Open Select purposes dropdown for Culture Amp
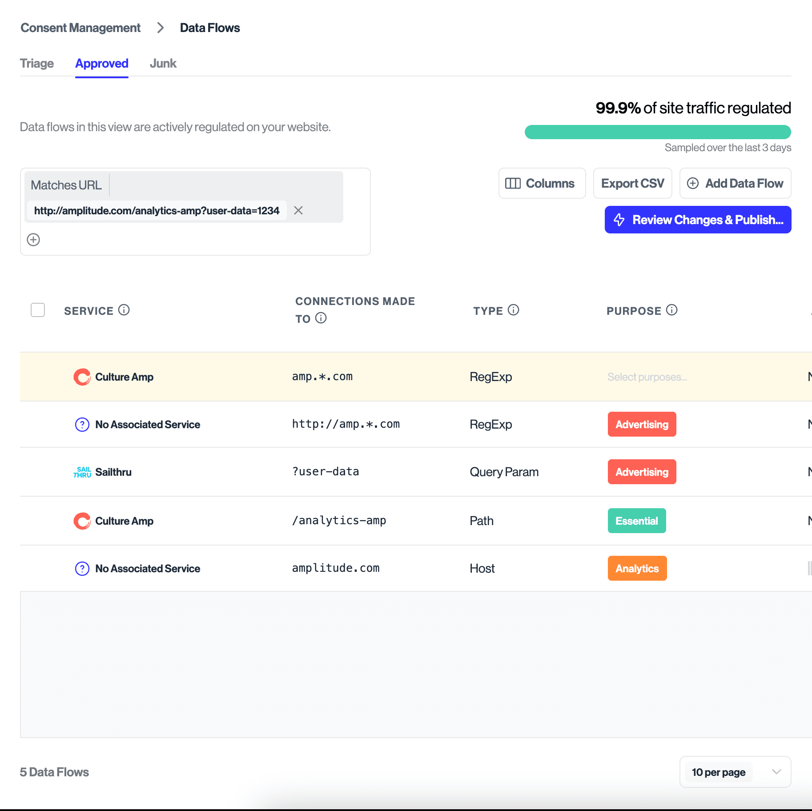 tap(647, 377)
